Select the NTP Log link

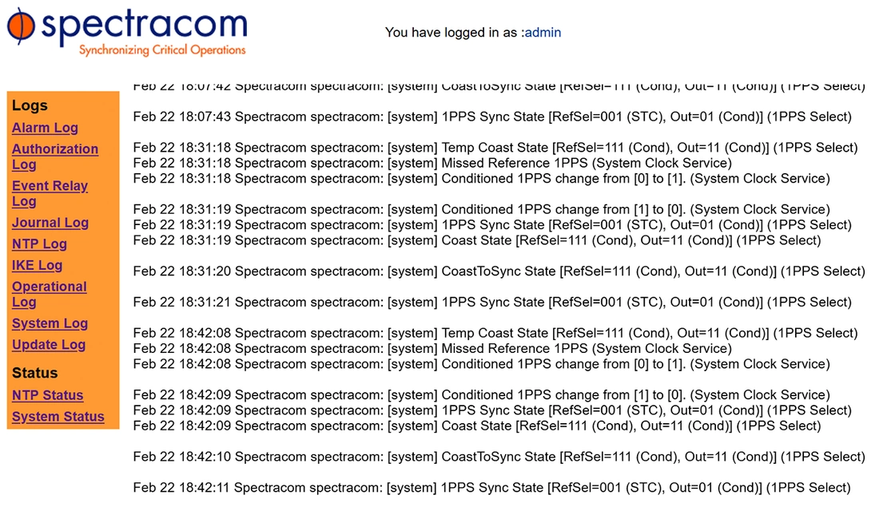pyautogui.click(x=39, y=244)
